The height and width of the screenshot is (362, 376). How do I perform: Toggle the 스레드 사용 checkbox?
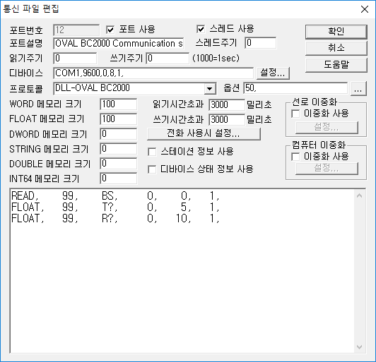point(201,29)
